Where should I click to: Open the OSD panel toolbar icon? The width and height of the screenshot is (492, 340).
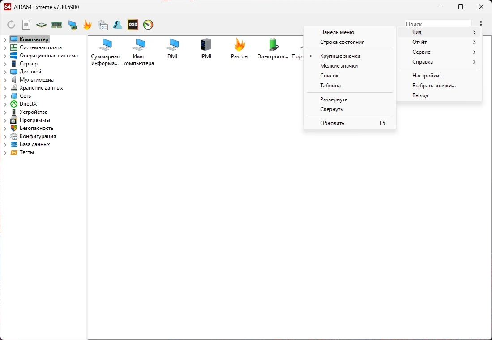click(x=133, y=25)
